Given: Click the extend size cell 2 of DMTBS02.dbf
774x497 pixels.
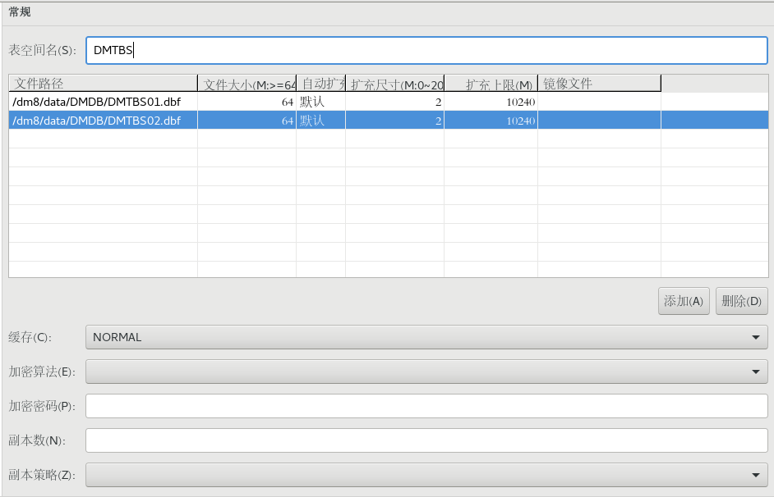Looking at the screenshot, I should [395, 121].
